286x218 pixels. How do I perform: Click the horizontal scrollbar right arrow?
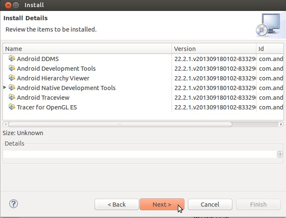tap(281, 124)
